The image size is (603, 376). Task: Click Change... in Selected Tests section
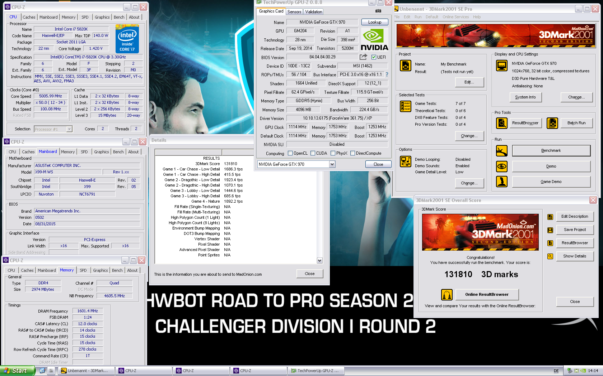(x=469, y=136)
